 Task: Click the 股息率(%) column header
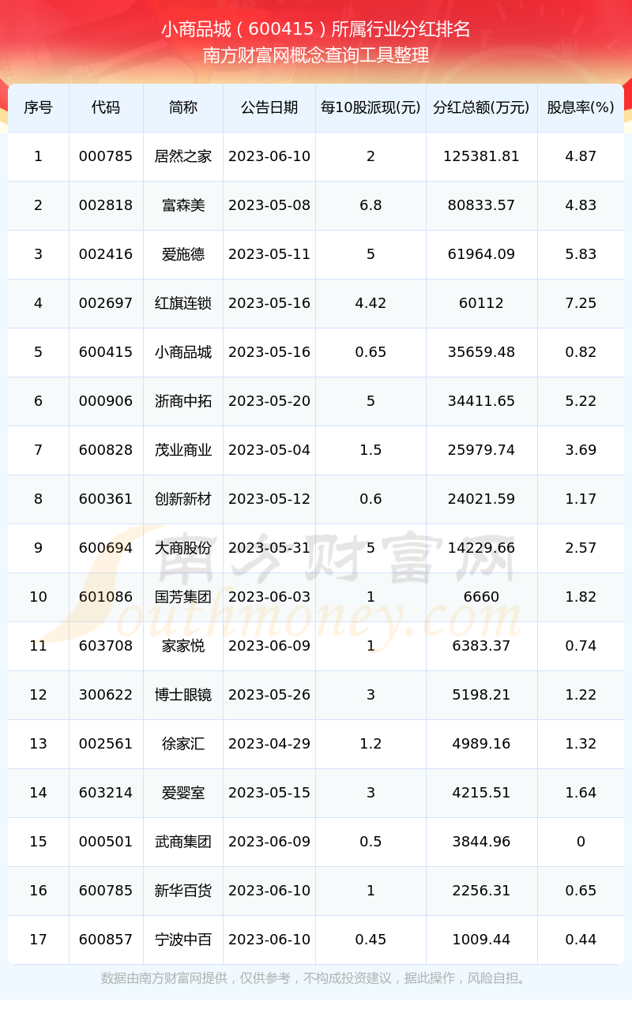click(x=581, y=107)
